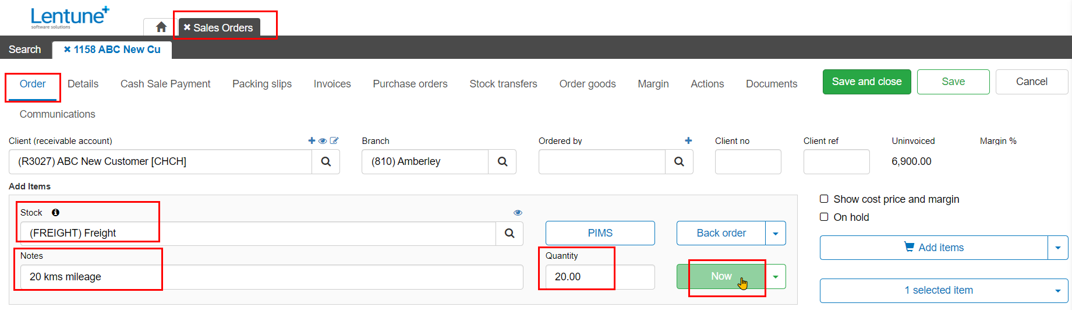The width and height of the screenshot is (1072, 310).
Task: Click the Save and close button
Action: pyautogui.click(x=866, y=82)
